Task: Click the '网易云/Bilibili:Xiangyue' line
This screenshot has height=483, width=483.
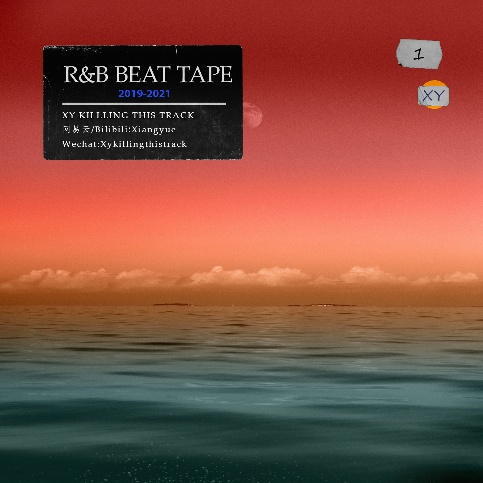Action: 119,130
